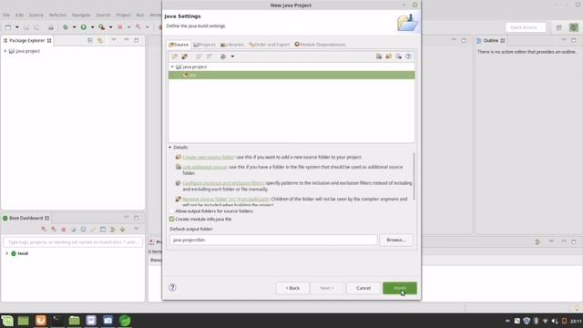583x328 pixels.
Task: Expand java project in Package Explorer
Action: coord(5,51)
